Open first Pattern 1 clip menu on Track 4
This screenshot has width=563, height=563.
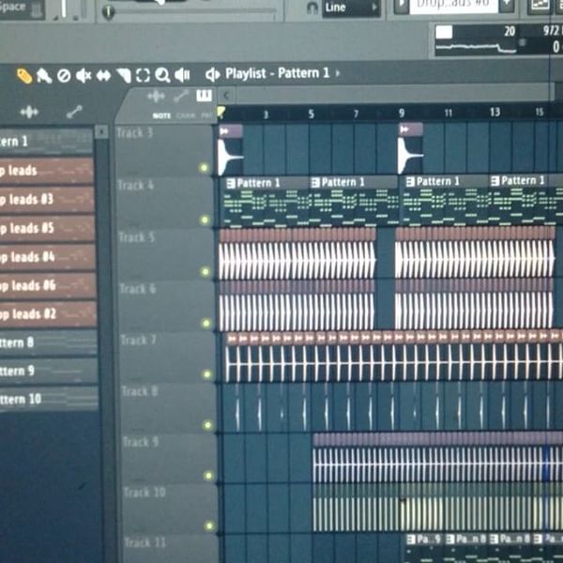click(231, 184)
